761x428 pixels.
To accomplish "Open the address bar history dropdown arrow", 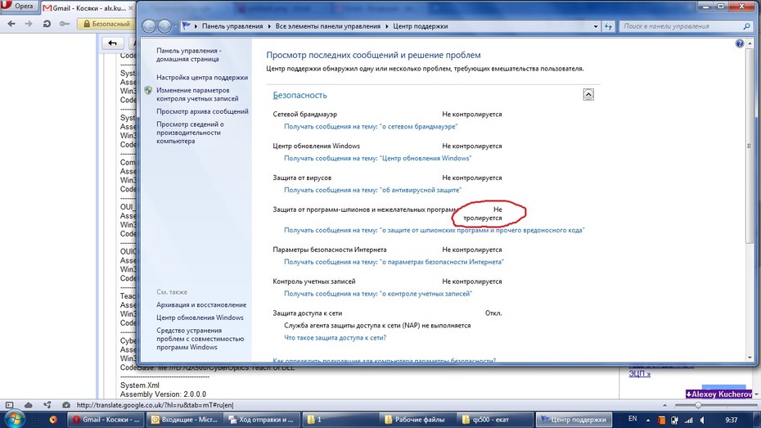I will click(596, 26).
